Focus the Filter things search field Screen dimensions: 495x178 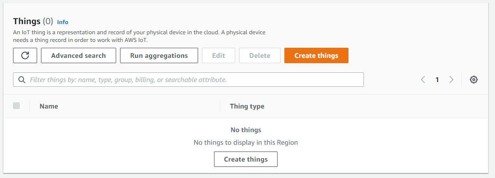click(188, 80)
